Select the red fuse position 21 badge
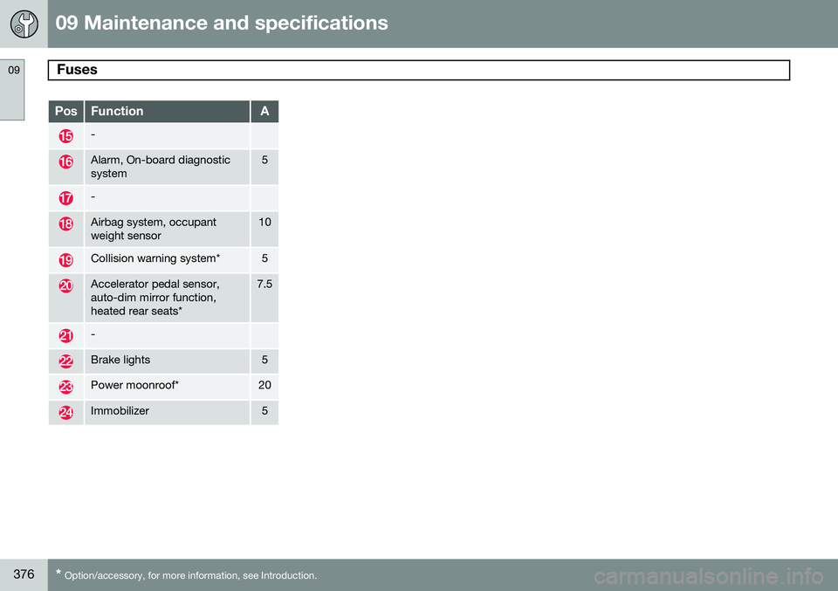Screen dimensions: 838x591 coord(65,336)
